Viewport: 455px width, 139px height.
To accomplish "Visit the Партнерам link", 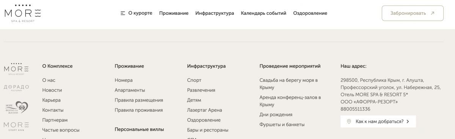I will (55, 120).
